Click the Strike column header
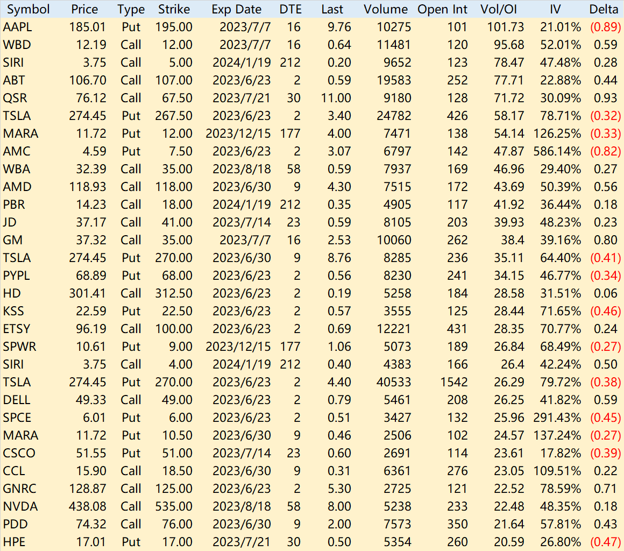The image size is (624, 551). (174, 9)
